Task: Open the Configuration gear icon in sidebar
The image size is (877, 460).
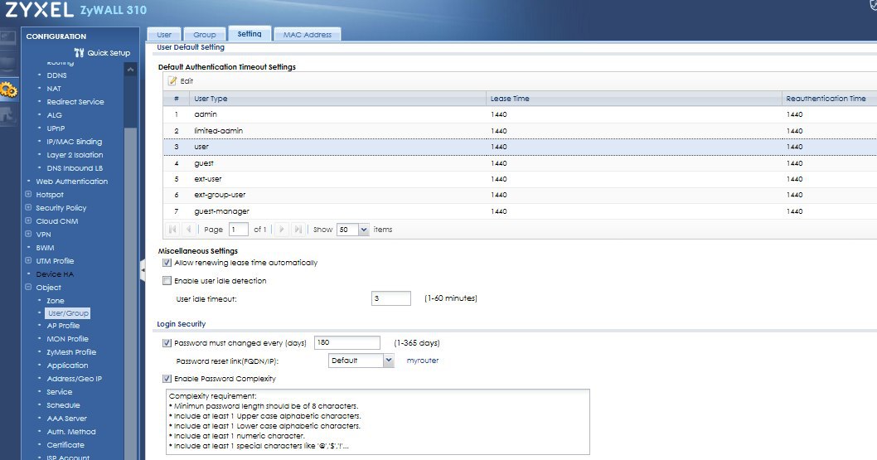Action: click(x=9, y=90)
